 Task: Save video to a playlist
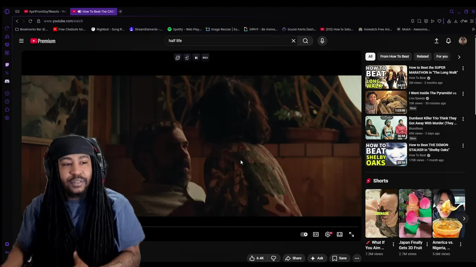point(339,258)
